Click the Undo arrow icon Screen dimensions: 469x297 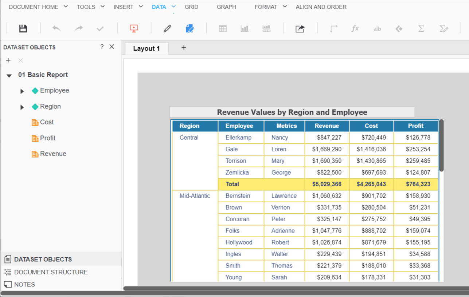pyautogui.click(x=56, y=28)
